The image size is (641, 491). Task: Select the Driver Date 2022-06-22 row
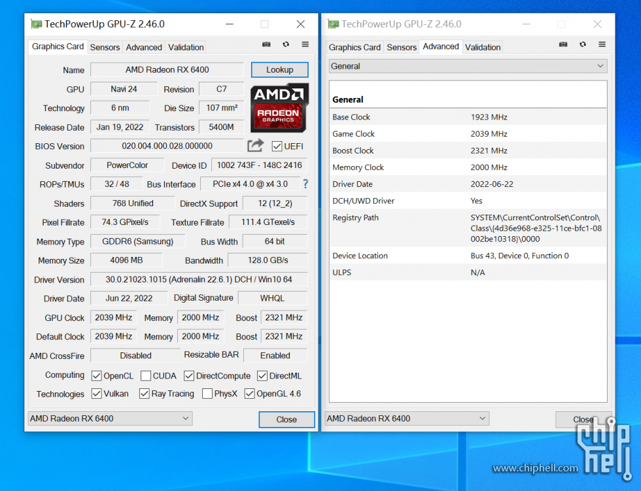click(468, 184)
